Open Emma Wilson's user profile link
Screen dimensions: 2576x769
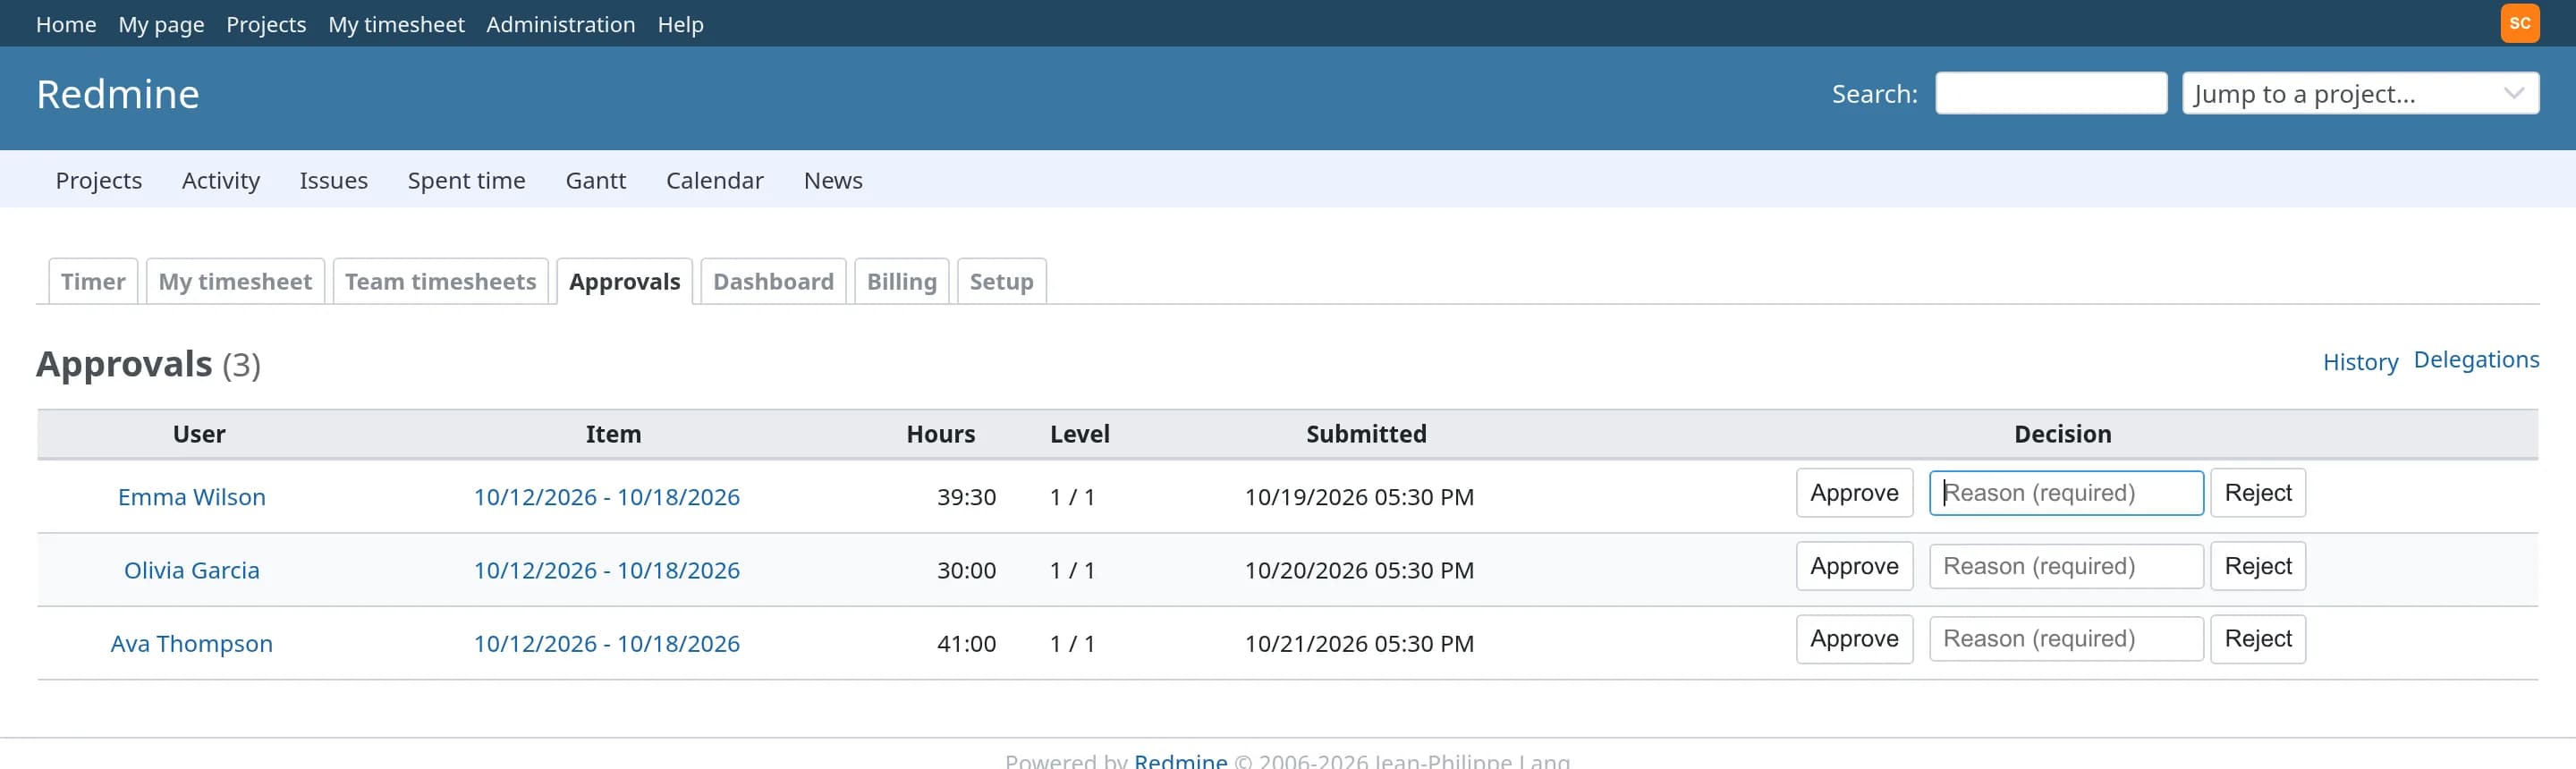192,496
